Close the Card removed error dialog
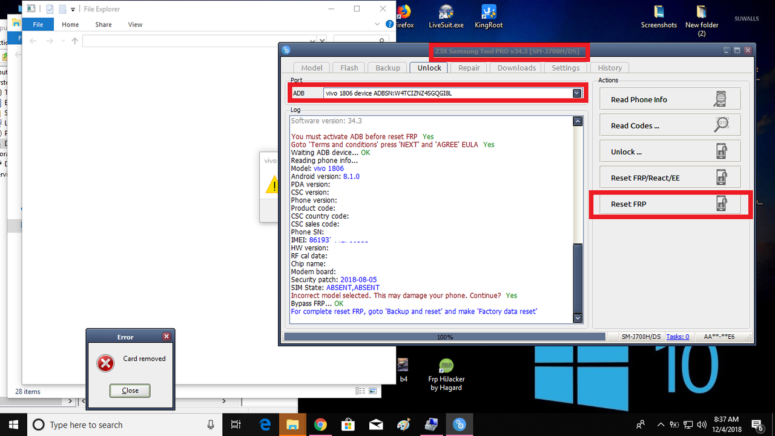The image size is (775, 436). click(130, 391)
